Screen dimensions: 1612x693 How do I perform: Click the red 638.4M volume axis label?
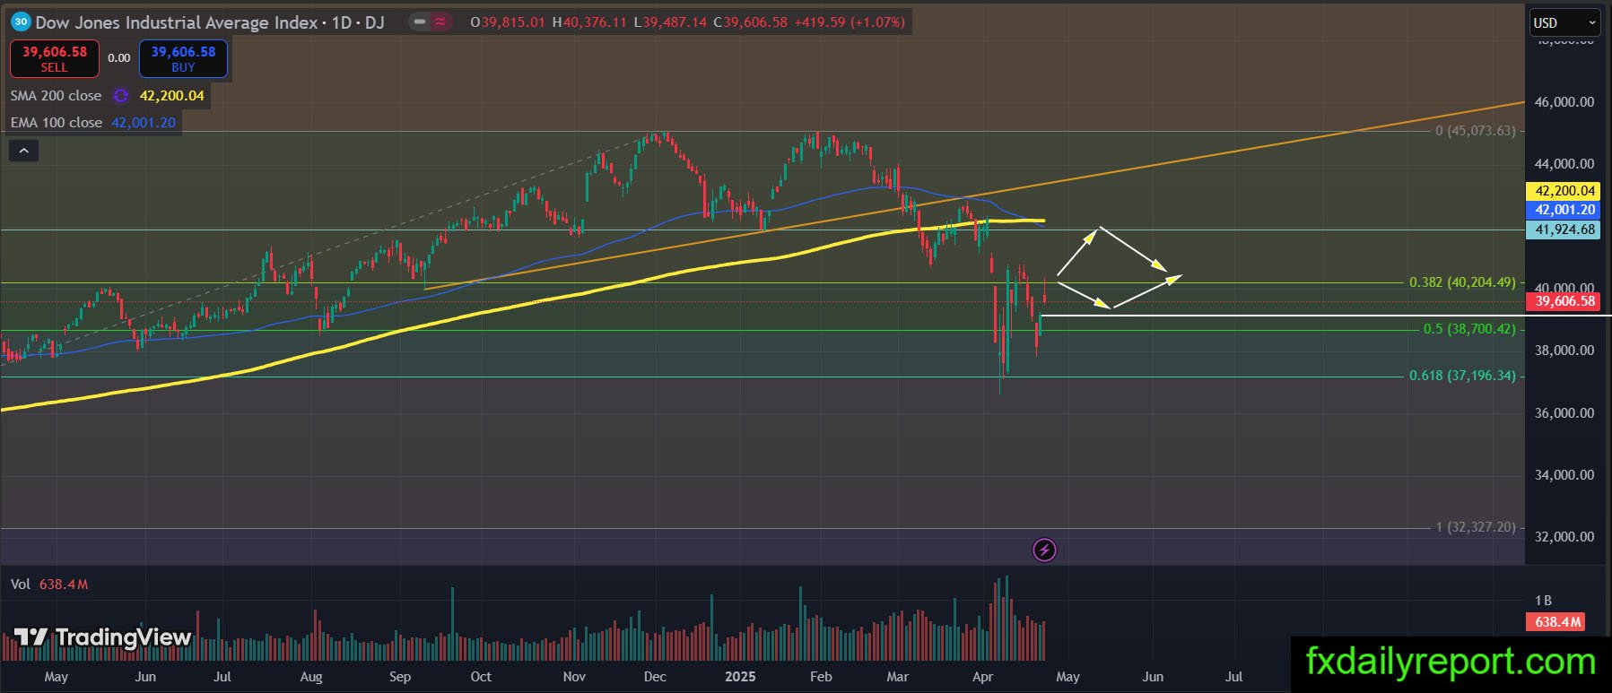click(1555, 622)
